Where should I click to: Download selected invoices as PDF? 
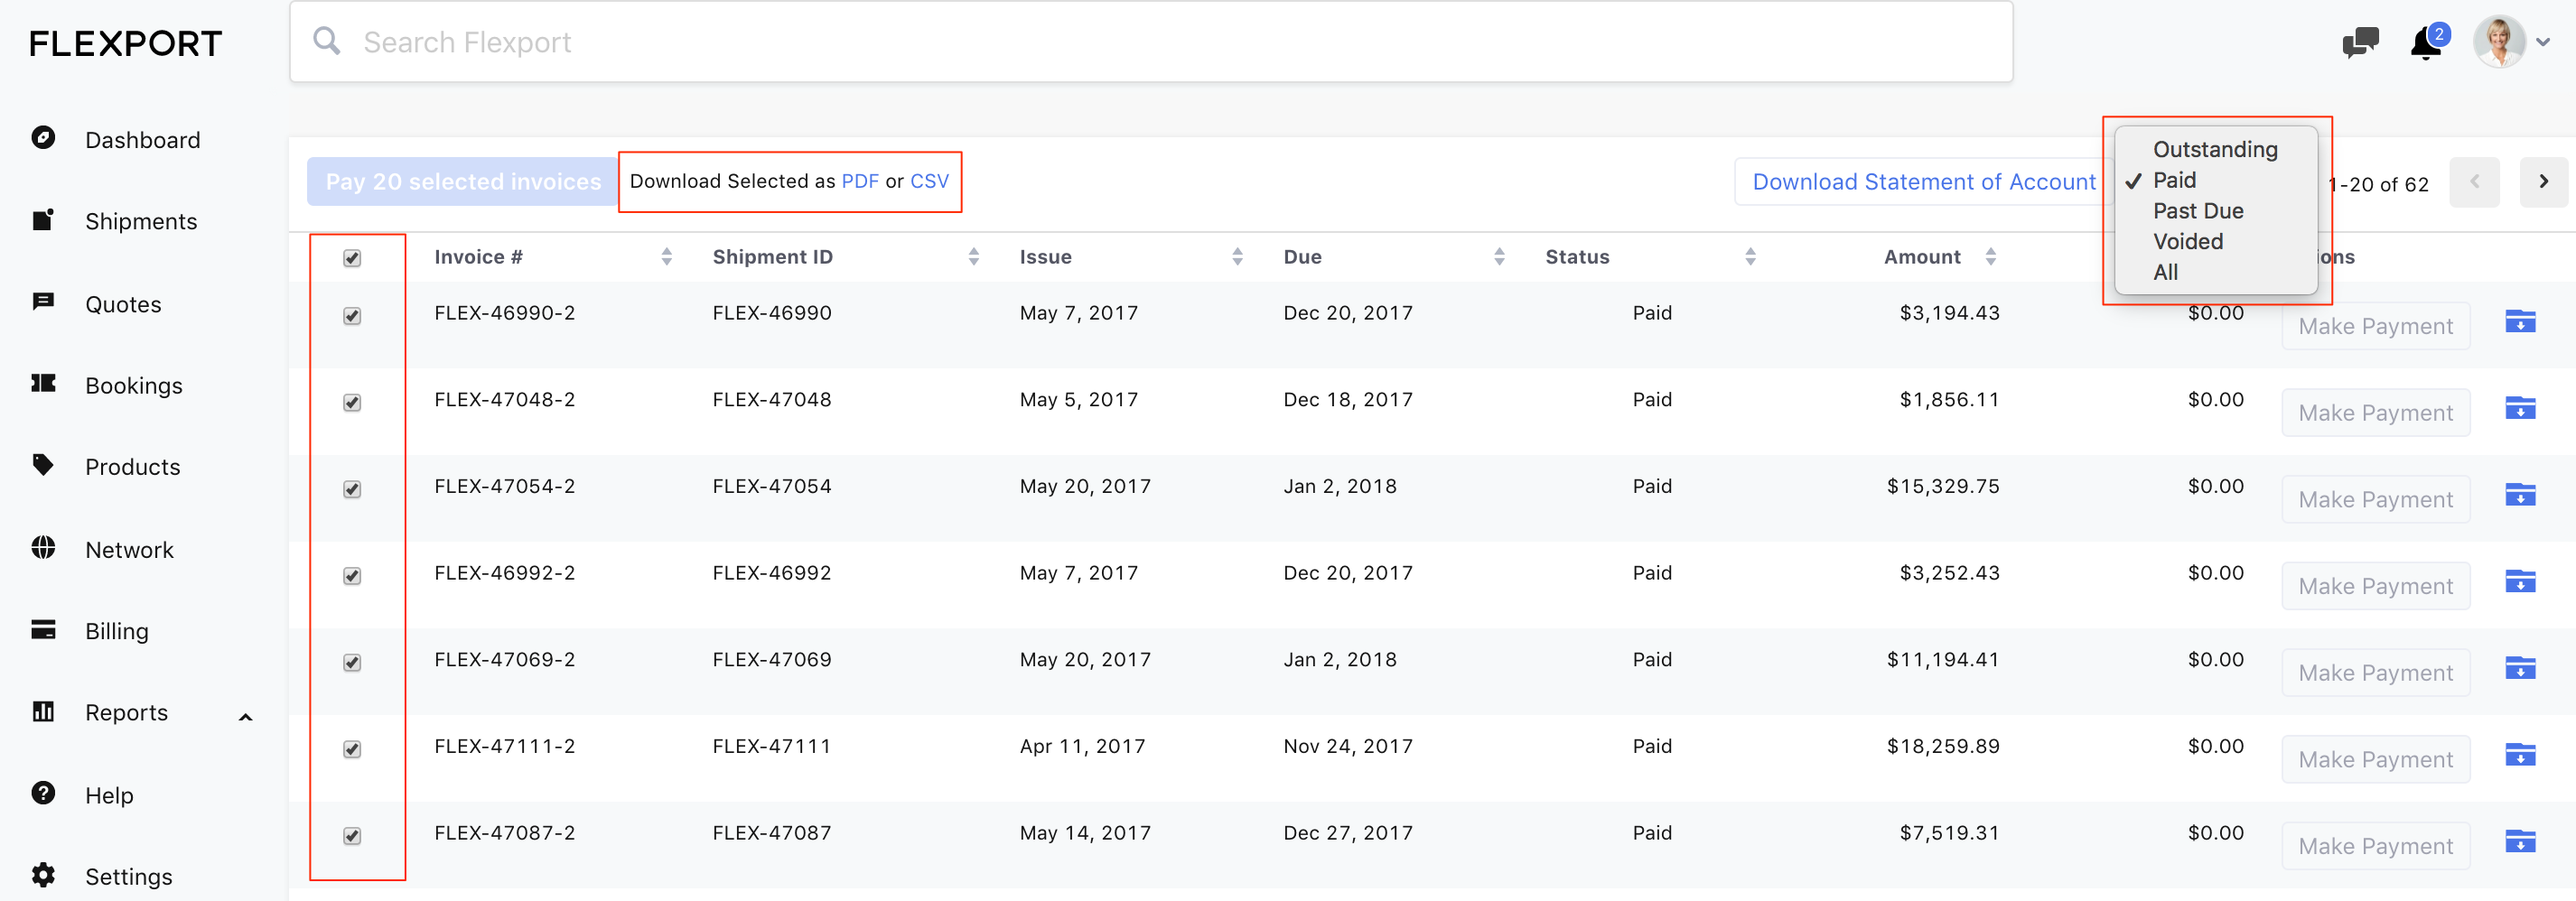pyautogui.click(x=860, y=181)
